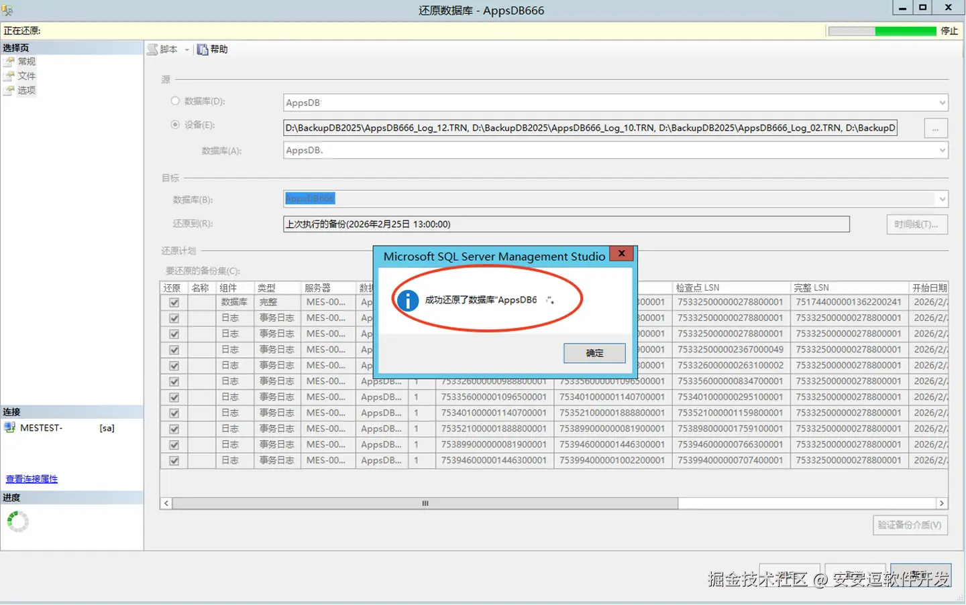966x605 pixels.
Task: Click the 检查点 LSN column header
Action: click(x=731, y=288)
